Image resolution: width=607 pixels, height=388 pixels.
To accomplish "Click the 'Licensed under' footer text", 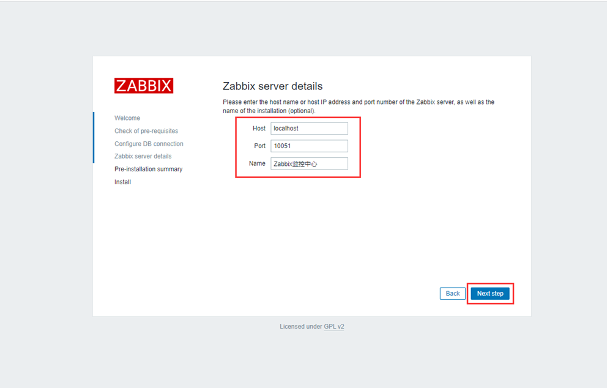I will tap(301, 326).
